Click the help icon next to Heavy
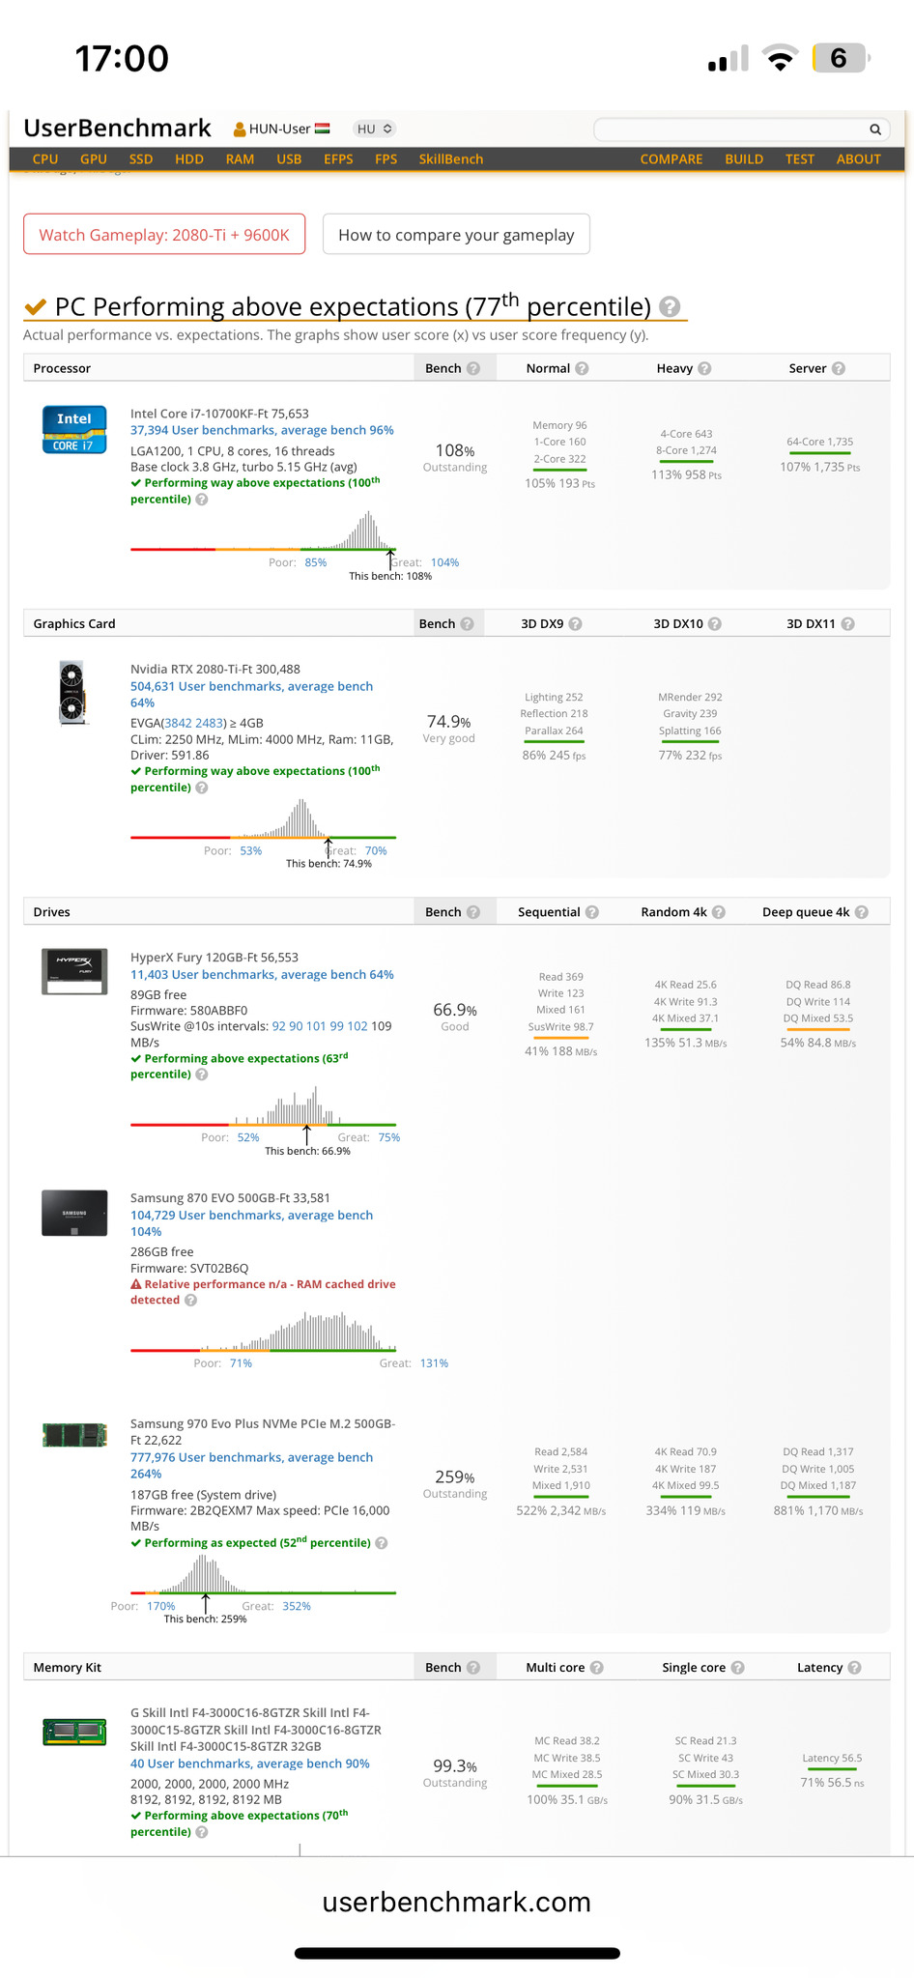Screen dimensions: 914x1978 [x=704, y=368]
